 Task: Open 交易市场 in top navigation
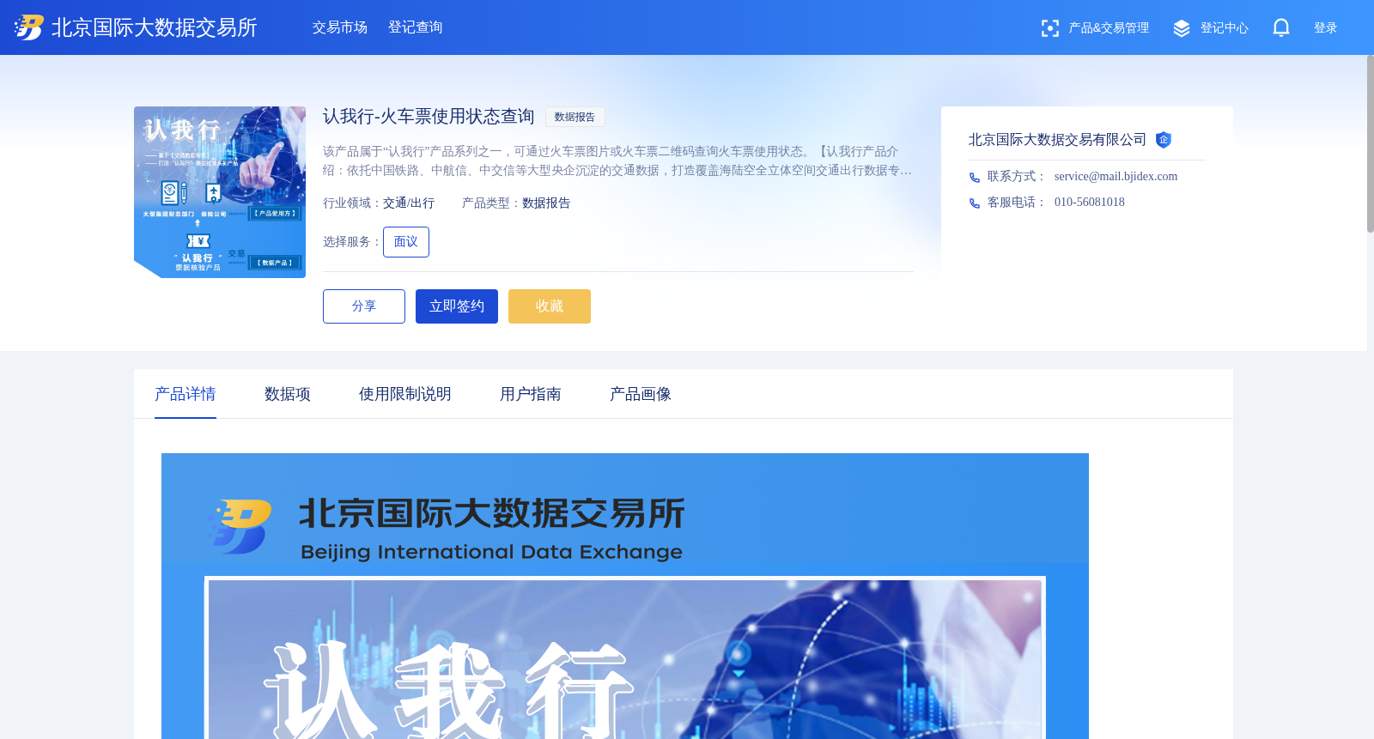click(x=340, y=27)
